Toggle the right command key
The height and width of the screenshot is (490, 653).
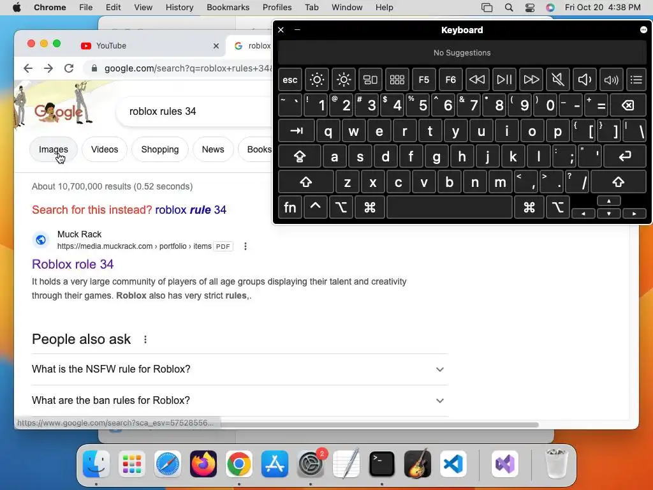[x=529, y=207]
